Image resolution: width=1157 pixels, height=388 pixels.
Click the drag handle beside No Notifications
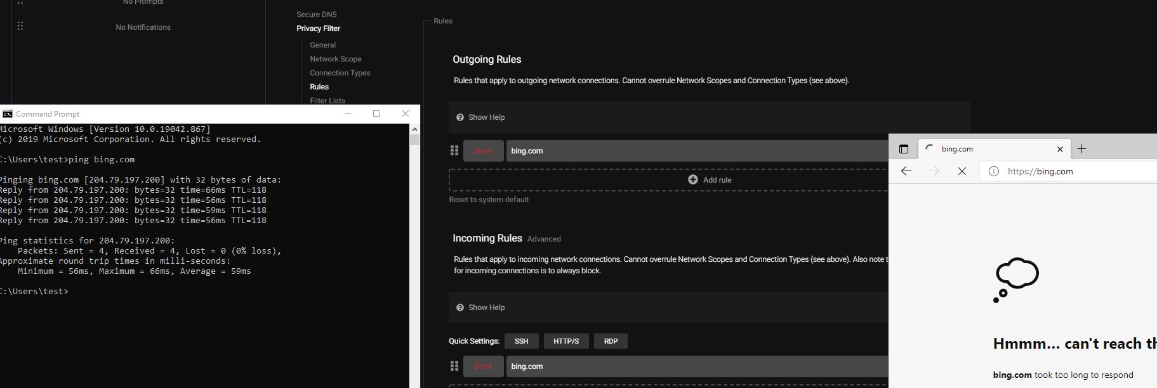pos(20,26)
